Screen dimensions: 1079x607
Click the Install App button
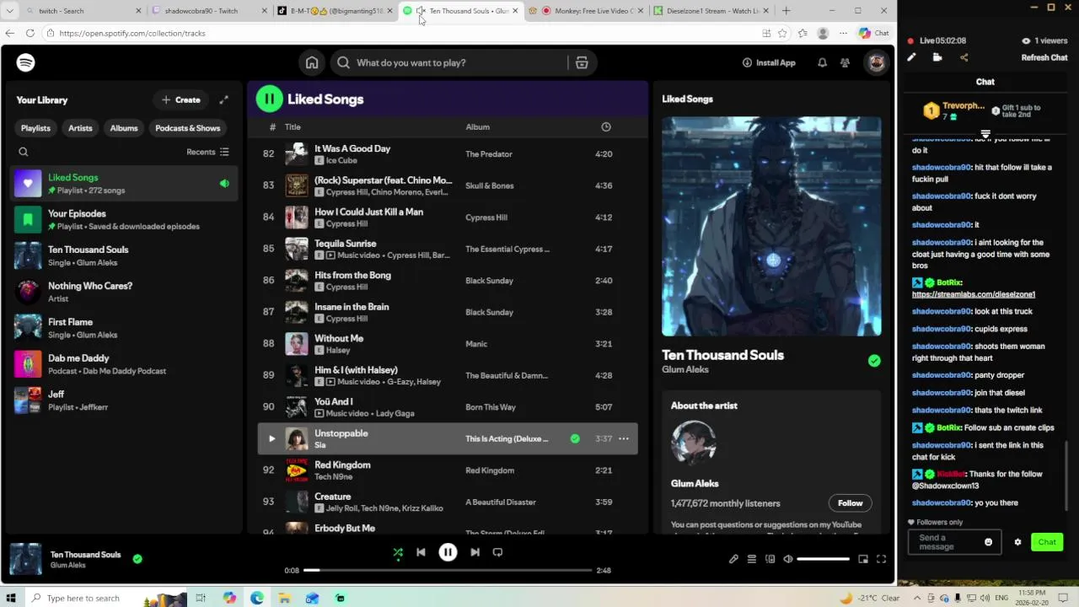pyautogui.click(x=769, y=62)
